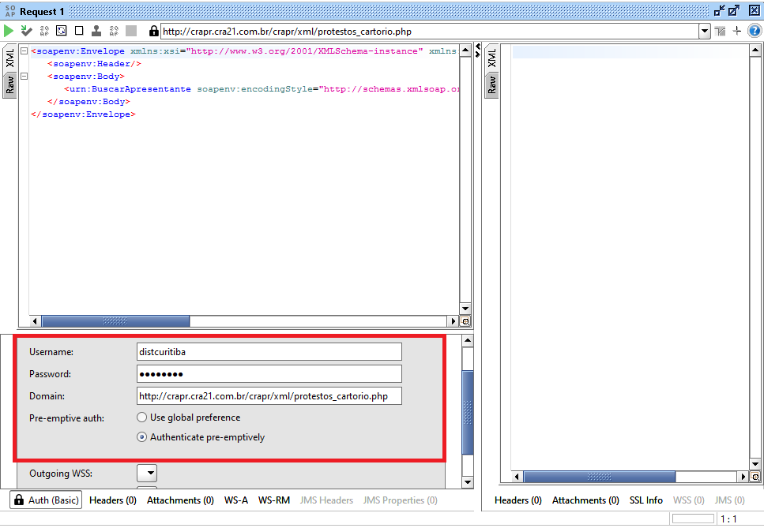The width and height of the screenshot is (764, 528).
Task: Submit the request with the green play button
Action: coord(9,31)
